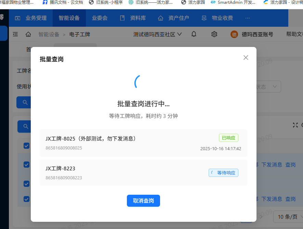Open the 10 条/页 page size dropdown
303x229 pixels.
click(x=287, y=217)
